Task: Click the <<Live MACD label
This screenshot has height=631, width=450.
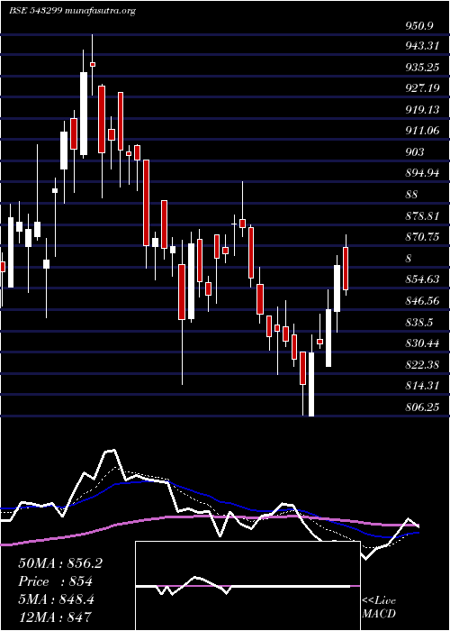Action: pyautogui.click(x=379, y=608)
